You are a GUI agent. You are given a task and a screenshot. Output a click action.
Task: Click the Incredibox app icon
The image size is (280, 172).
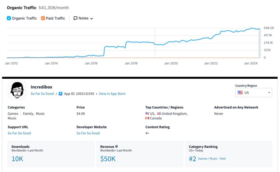(x=17, y=90)
